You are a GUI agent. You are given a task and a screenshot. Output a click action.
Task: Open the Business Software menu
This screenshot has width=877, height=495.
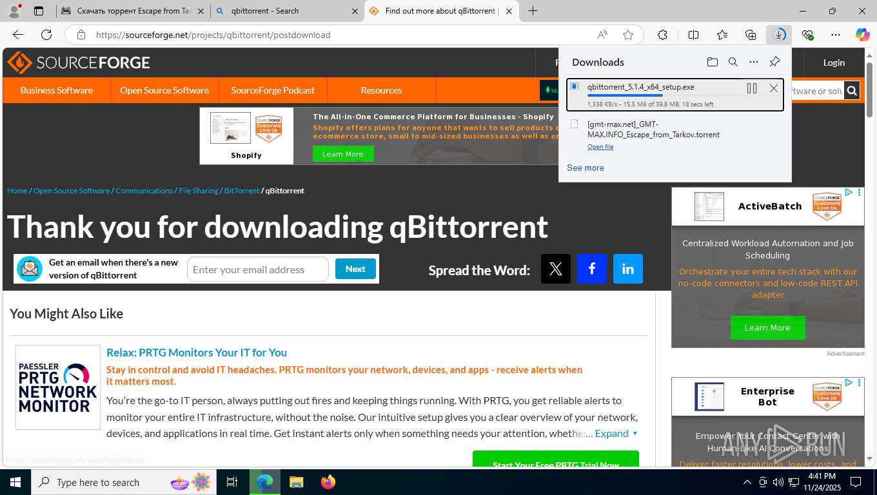point(57,90)
